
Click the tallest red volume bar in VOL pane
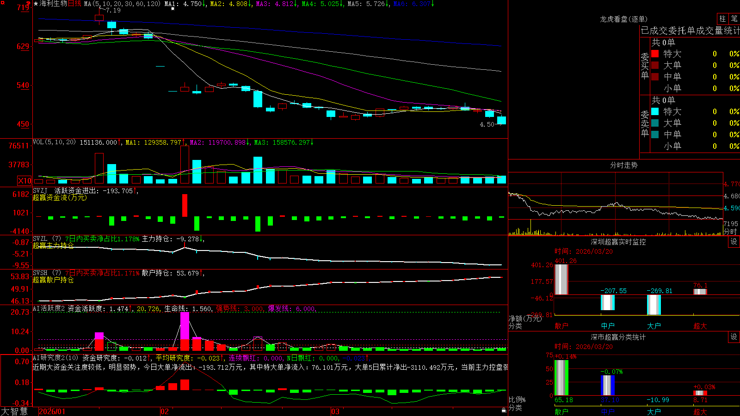point(185,165)
